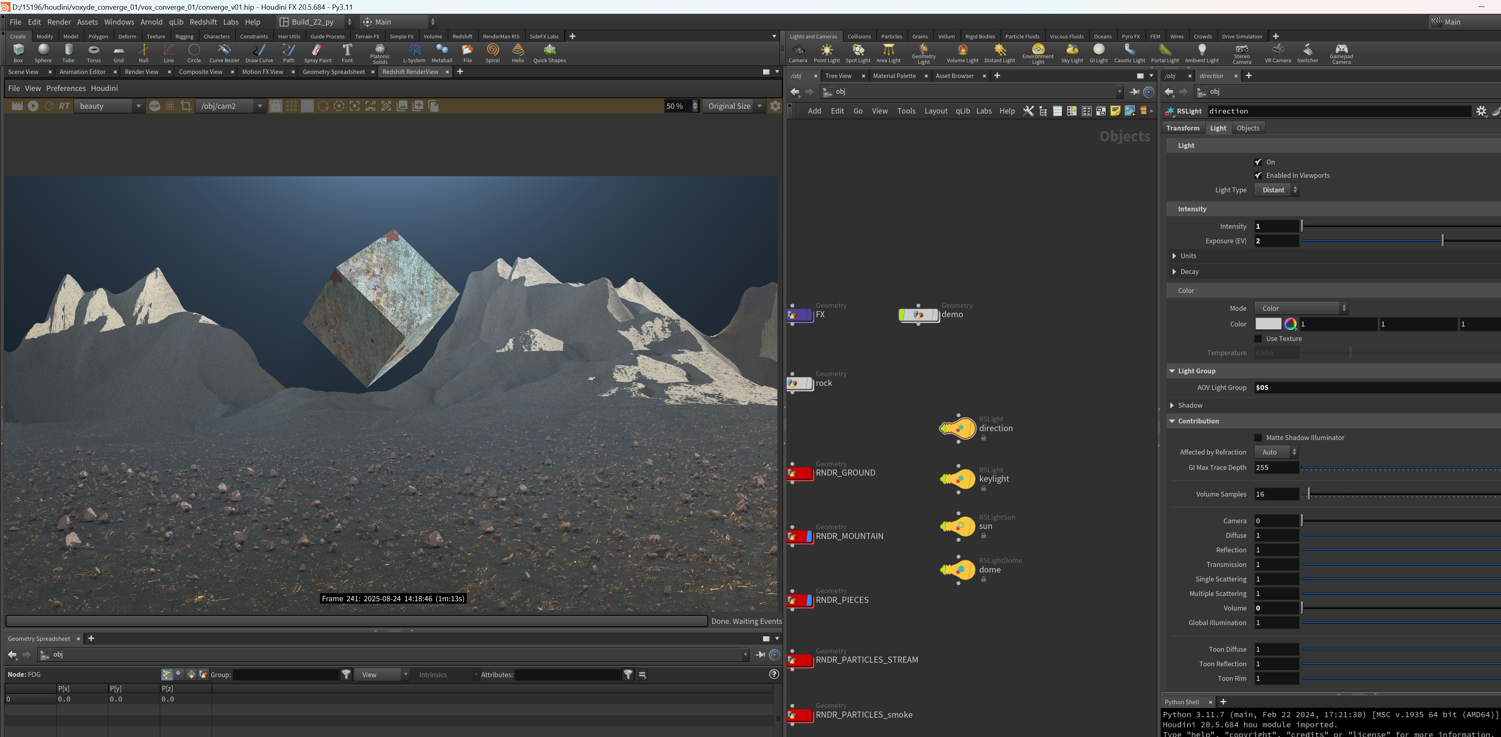
Task: Open the Material Palette tab
Action: pyautogui.click(x=894, y=76)
